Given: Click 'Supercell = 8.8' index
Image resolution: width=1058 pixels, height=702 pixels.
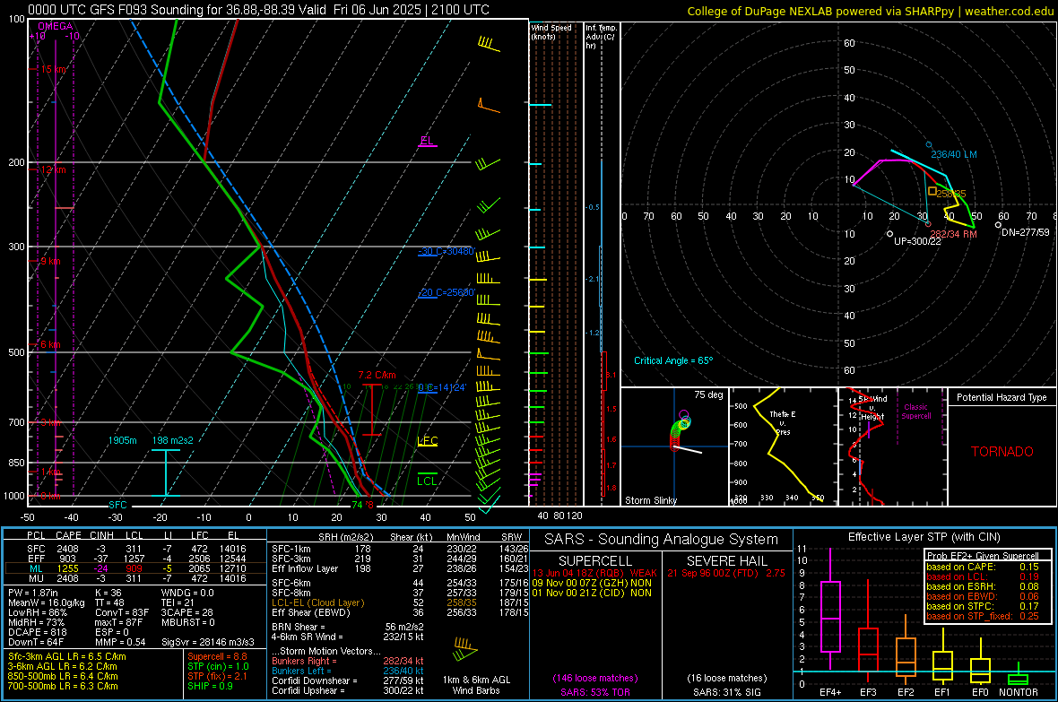Looking at the screenshot, I should [x=217, y=656].
